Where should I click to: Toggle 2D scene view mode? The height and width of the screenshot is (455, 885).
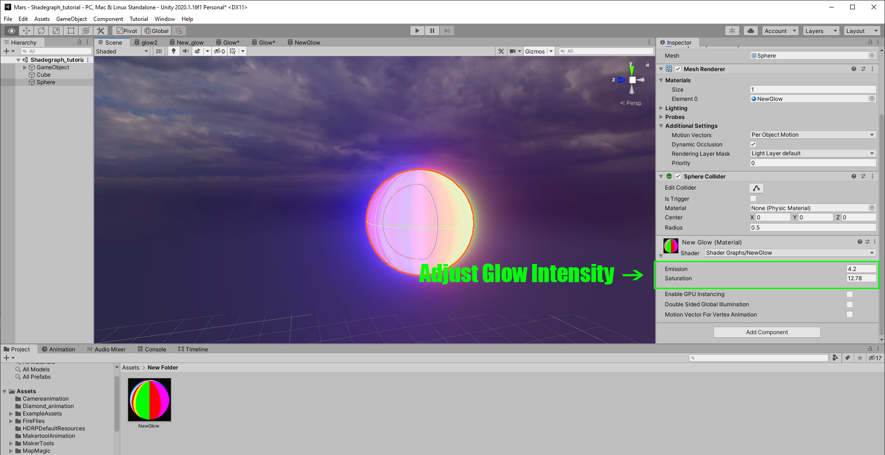tap(159, 51)
